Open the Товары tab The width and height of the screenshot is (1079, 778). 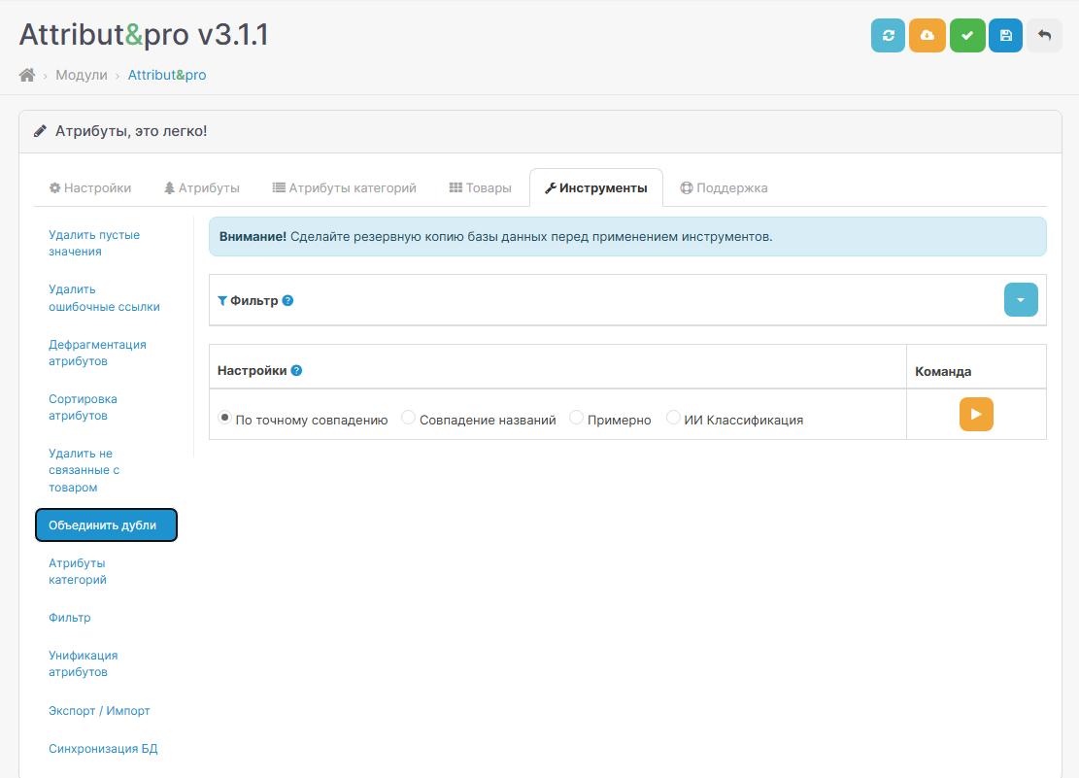[481, 188]
